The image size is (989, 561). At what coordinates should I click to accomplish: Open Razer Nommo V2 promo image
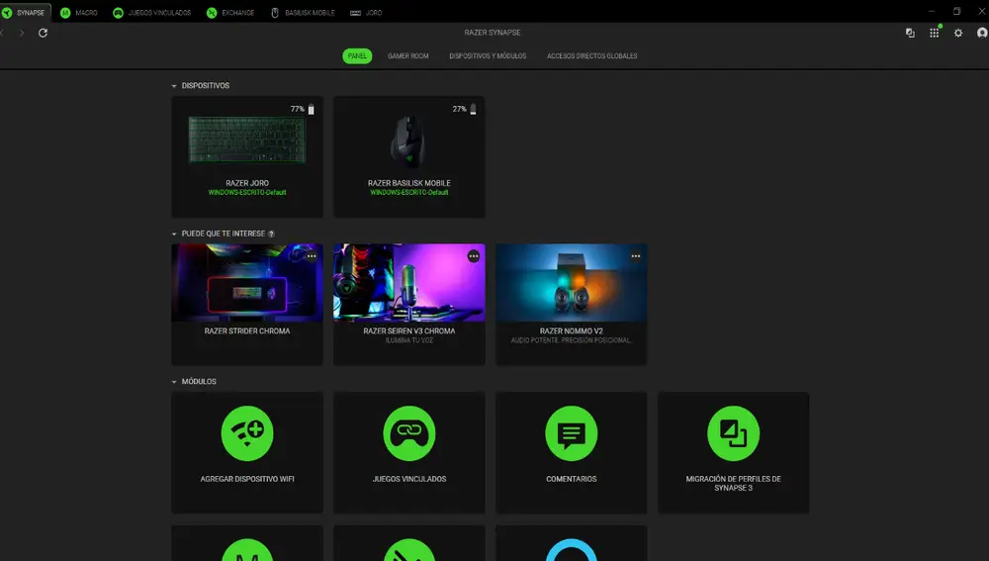572,283
